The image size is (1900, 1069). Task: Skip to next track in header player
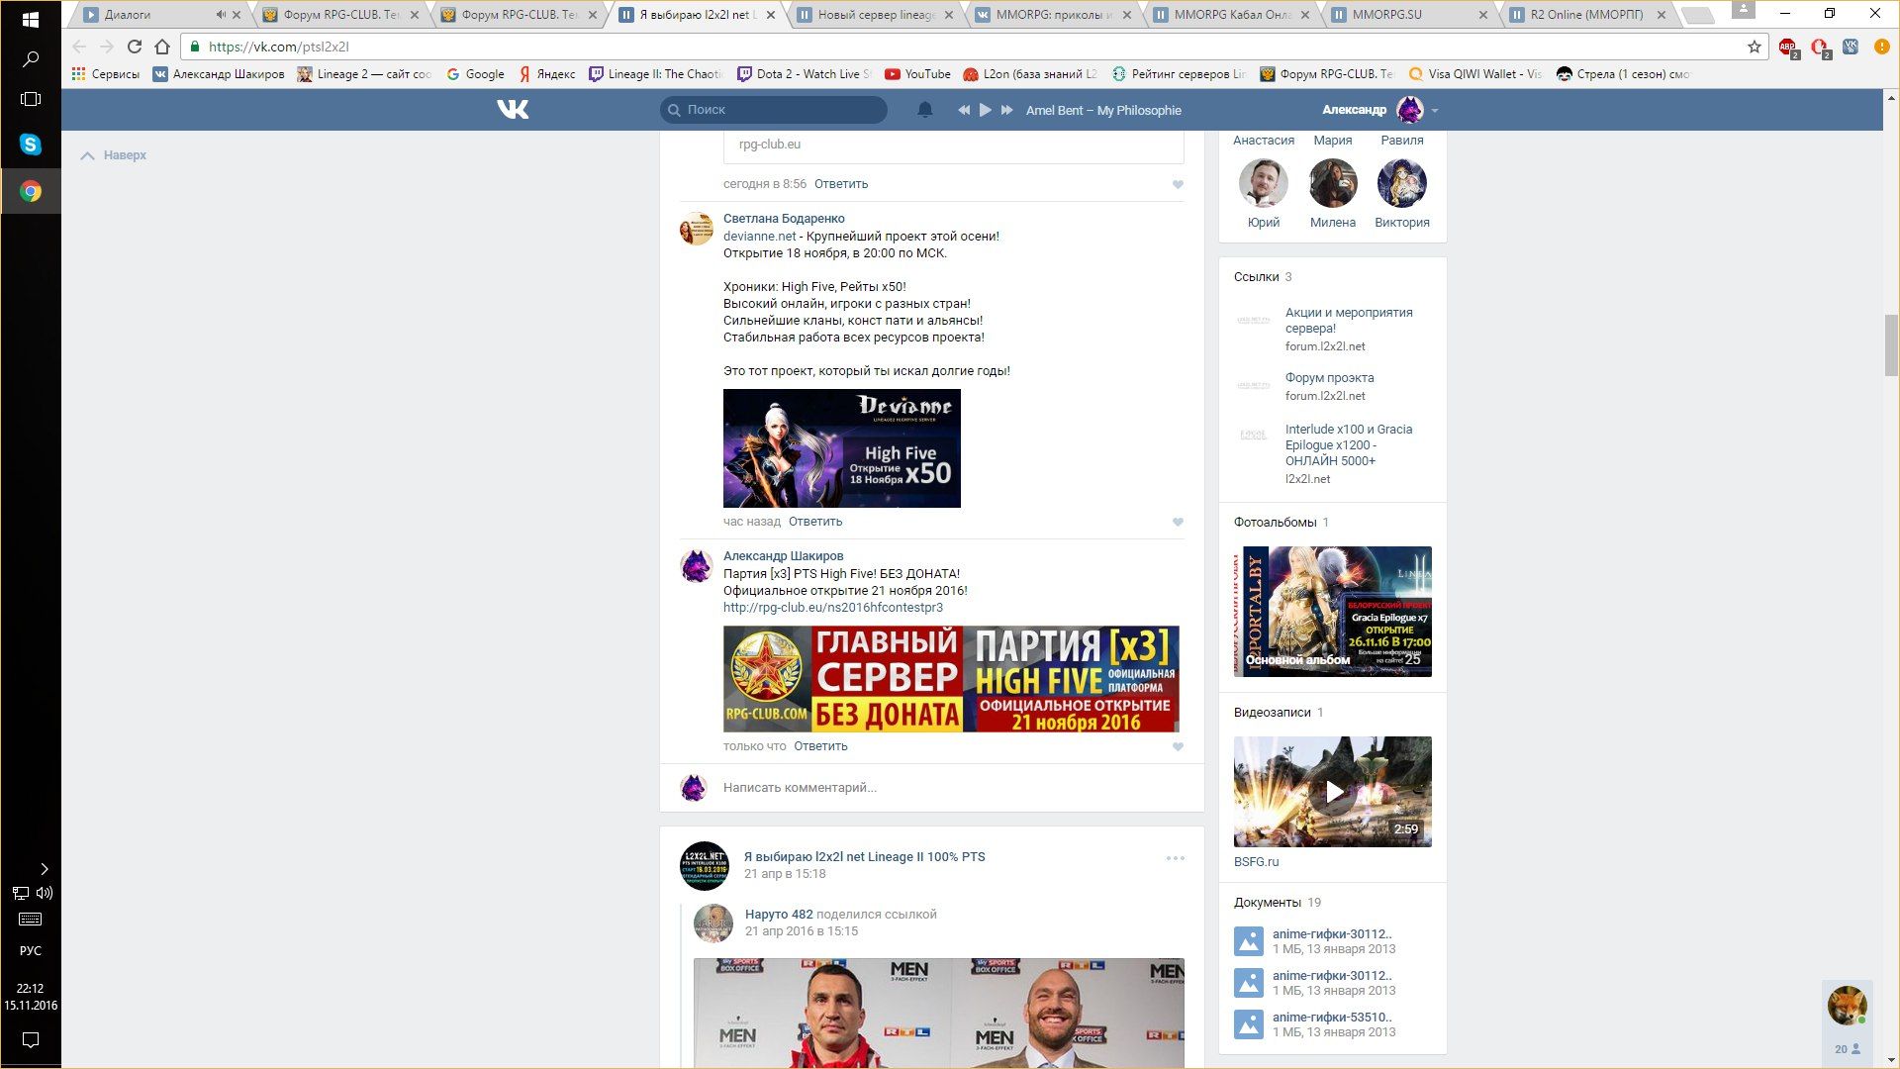(x=1006, y=110)
